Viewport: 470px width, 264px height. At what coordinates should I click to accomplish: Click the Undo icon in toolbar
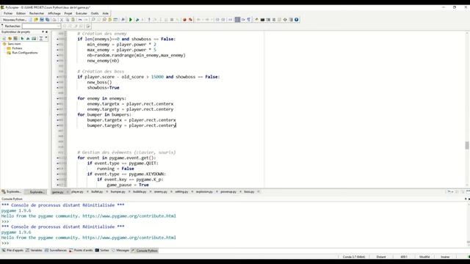coord(80,20)
